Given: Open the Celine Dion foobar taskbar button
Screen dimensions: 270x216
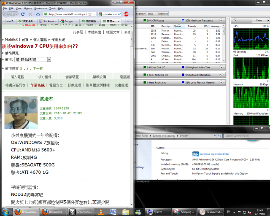Looking at the screenshot, I should pos(81,212).
